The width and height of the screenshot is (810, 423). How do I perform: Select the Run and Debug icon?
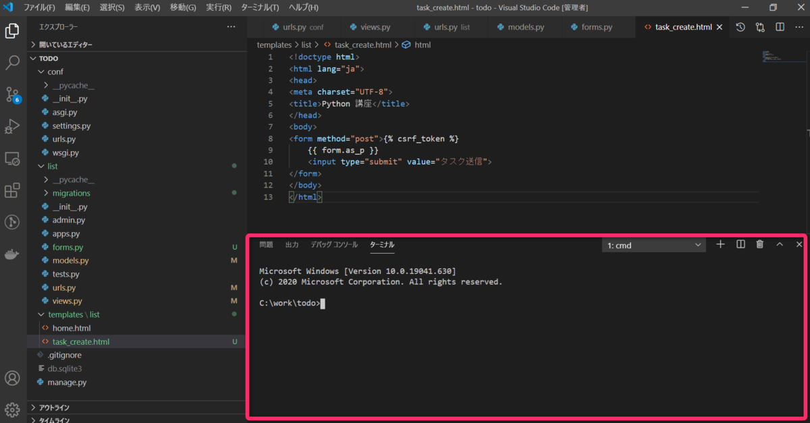(12, 126)
